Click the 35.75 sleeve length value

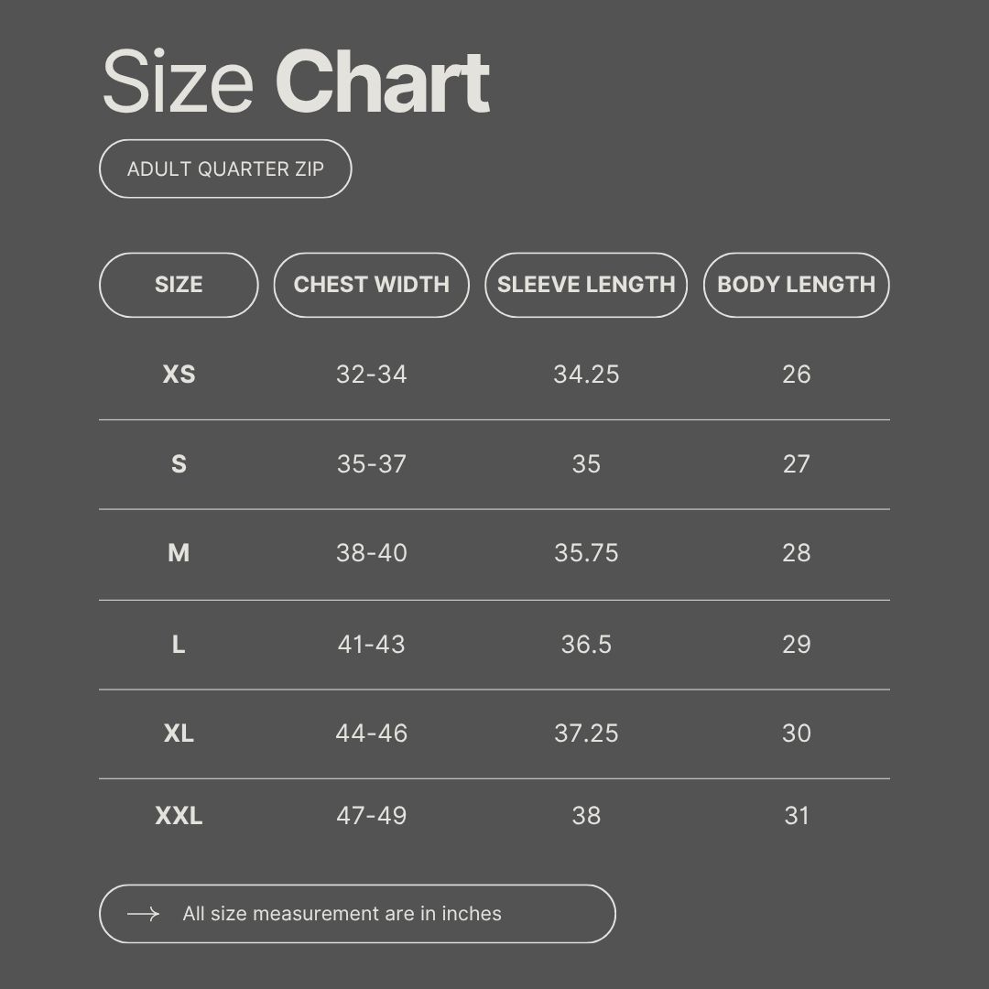pos(586,553)
